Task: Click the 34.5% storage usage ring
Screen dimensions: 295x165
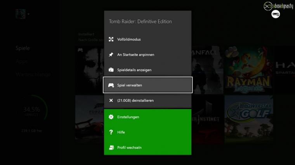Action: (x=31, y=111)
